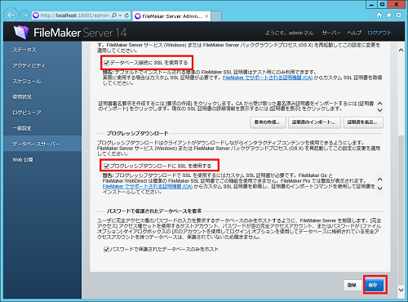Close the FileMaker Server Admin tab
The image size is (408, 302).
(206, 16)
